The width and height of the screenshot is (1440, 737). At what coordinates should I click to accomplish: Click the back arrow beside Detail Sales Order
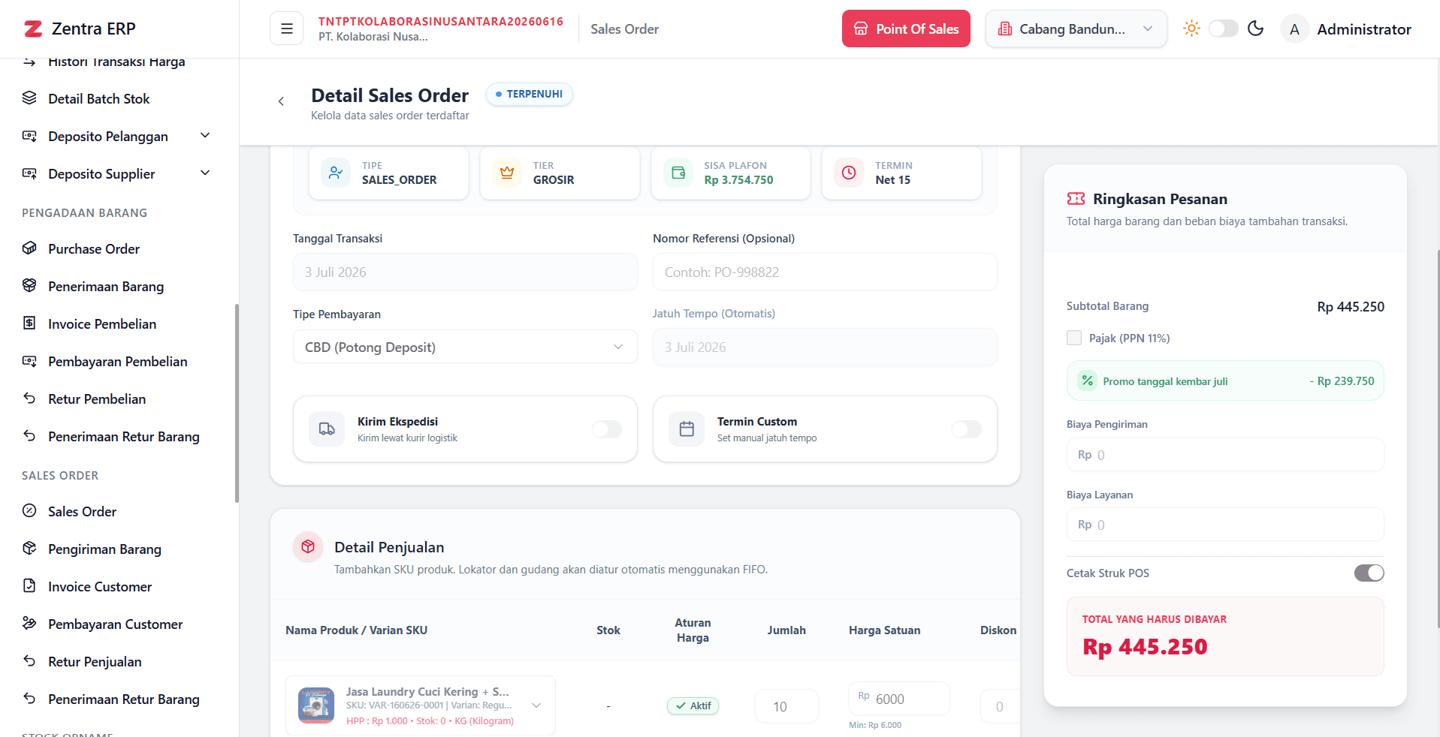click(281, 101)
